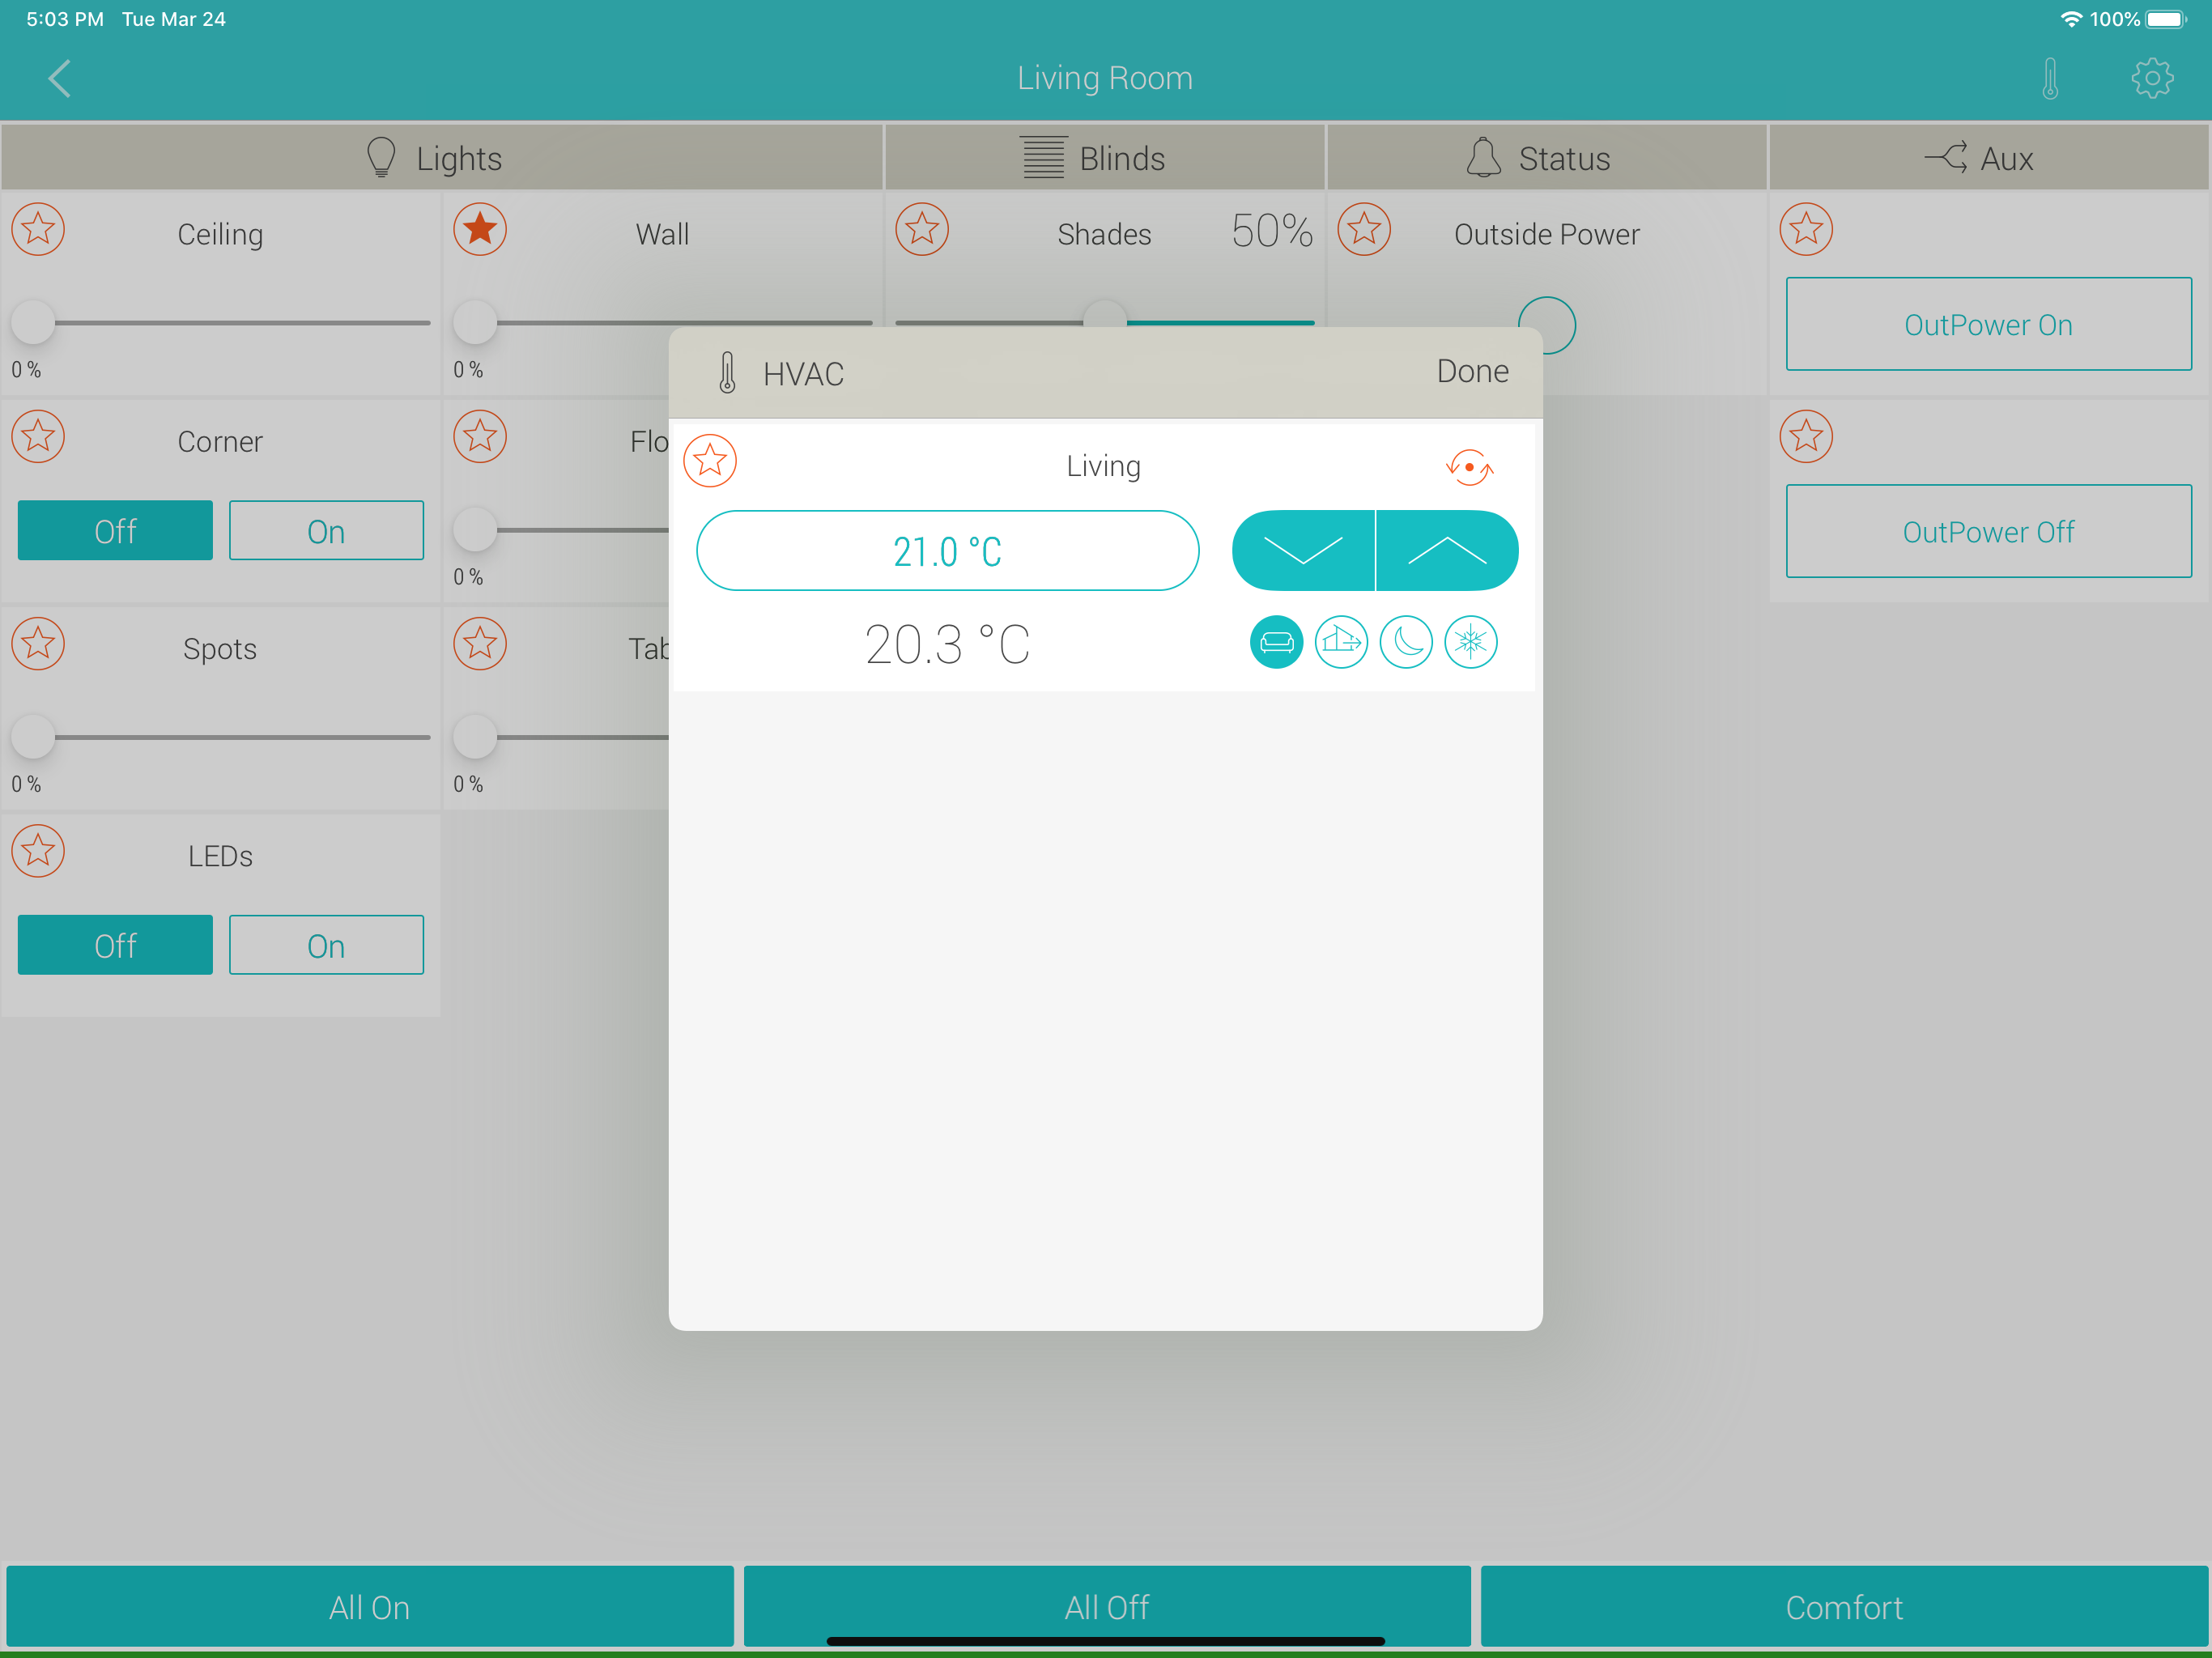The height and width of the screenshot is (1658, 2212).
Task: Tap All On scene button
Action: tap(369, 1606)
